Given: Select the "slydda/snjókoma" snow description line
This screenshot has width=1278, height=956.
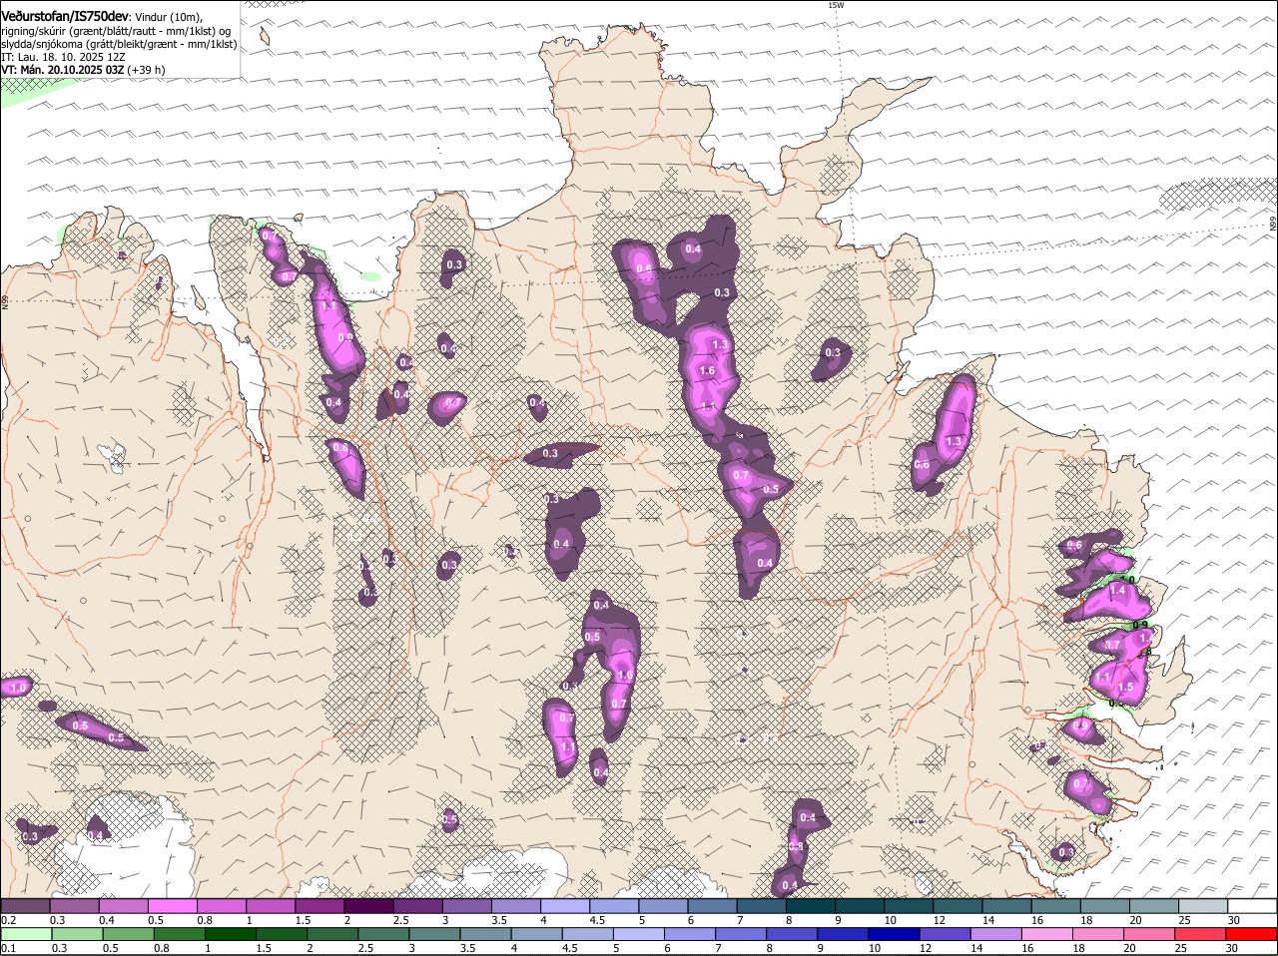Looking at the screenshot, I should point(119,45).
